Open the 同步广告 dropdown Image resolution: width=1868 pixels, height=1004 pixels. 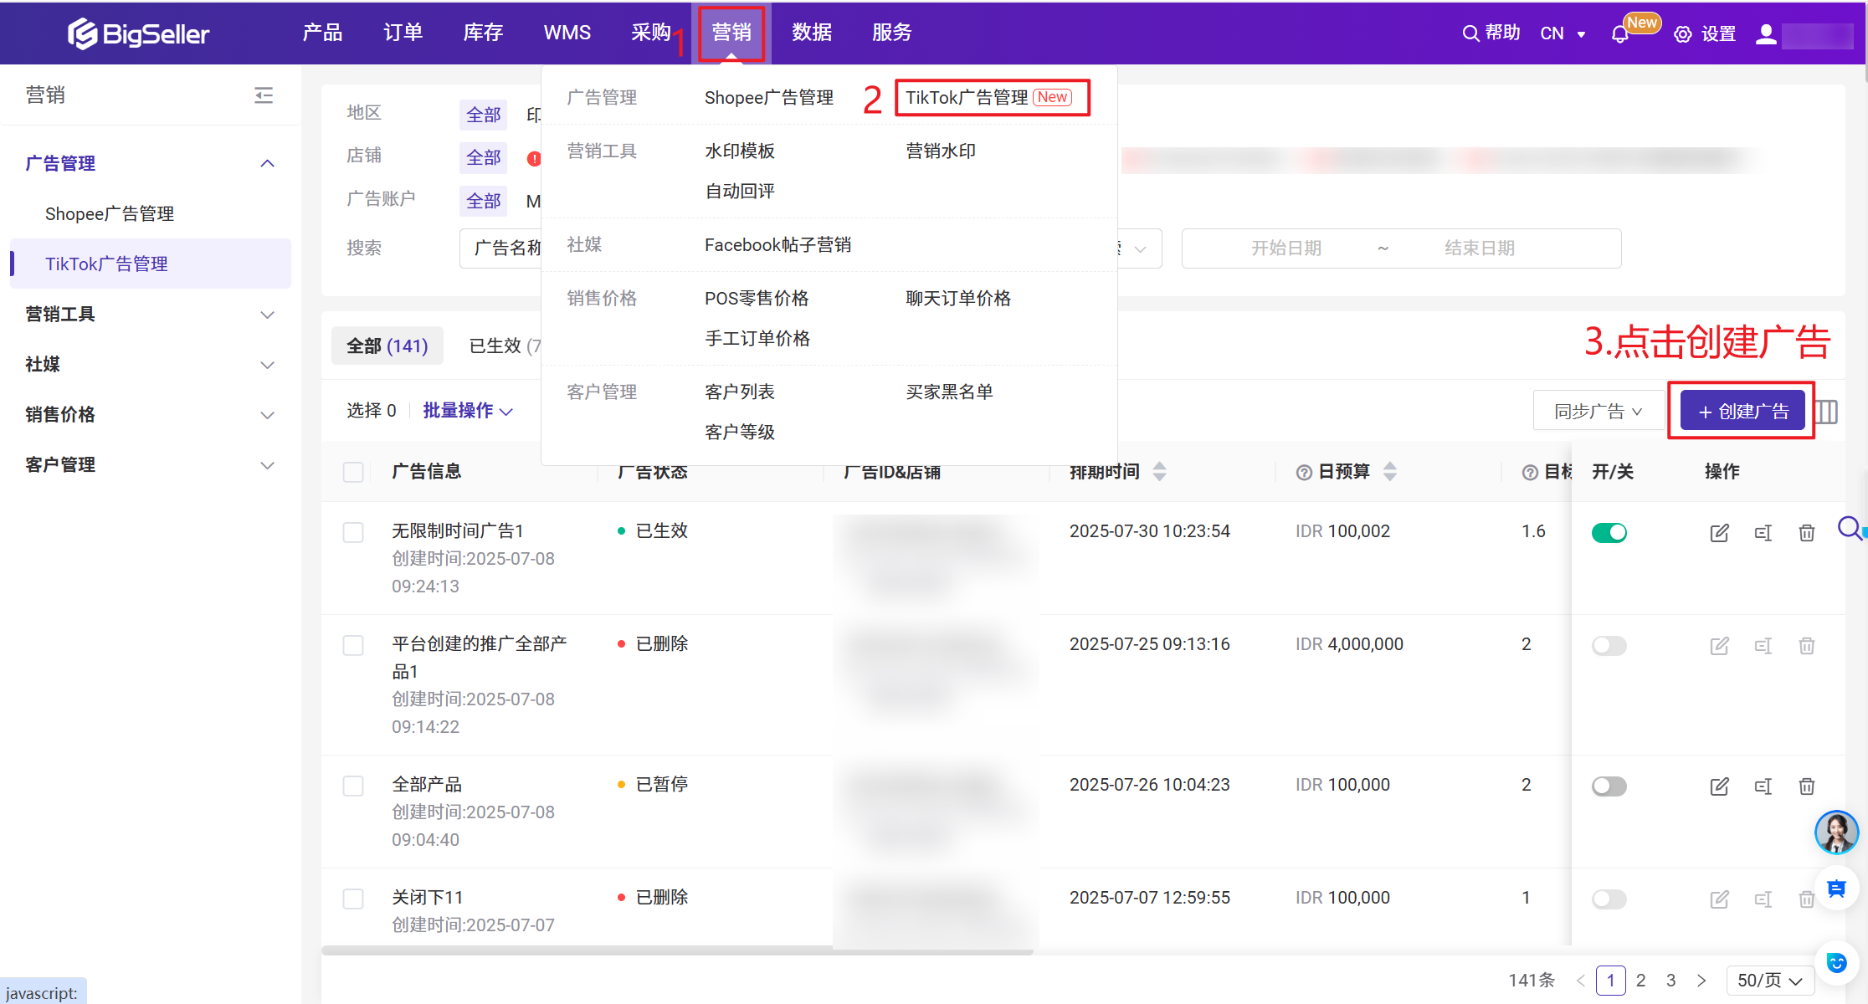point(1599,411)
